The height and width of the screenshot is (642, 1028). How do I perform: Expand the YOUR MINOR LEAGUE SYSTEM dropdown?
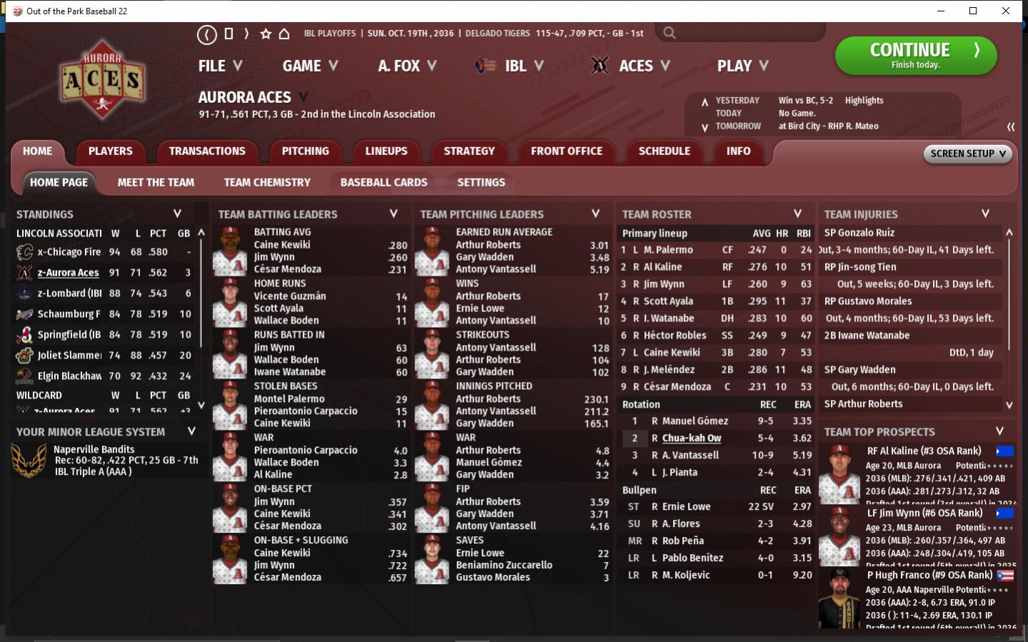(x=191, y=431)
